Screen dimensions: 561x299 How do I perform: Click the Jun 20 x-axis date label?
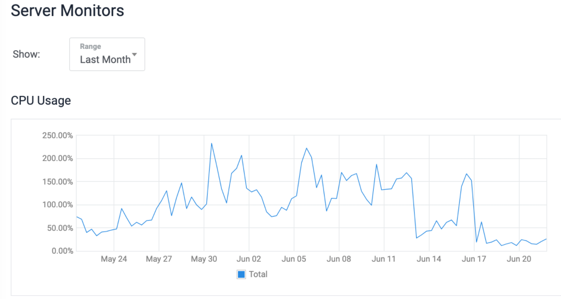(519, 259)
